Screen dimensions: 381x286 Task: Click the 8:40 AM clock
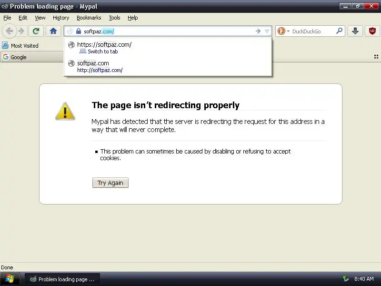coord(364,279)
